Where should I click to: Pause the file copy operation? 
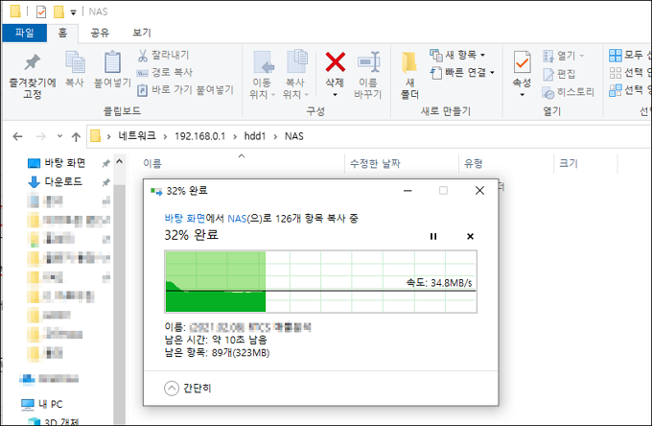click(x=433, y=236)
